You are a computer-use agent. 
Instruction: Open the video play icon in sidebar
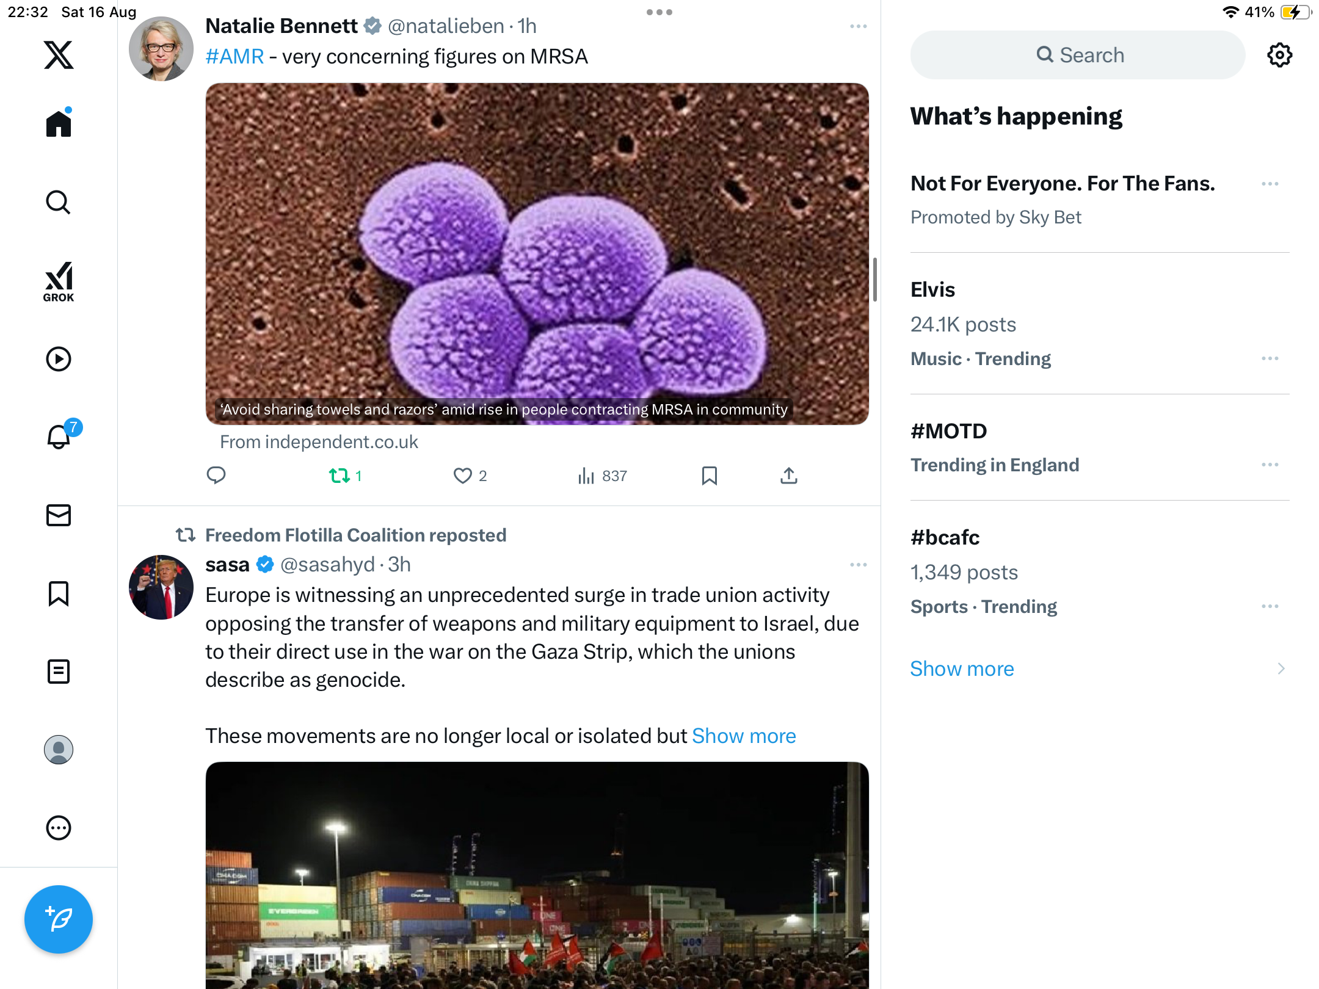59,359
